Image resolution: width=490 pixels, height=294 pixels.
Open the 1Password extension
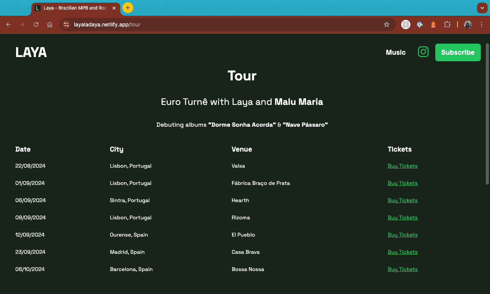(420, 24)
